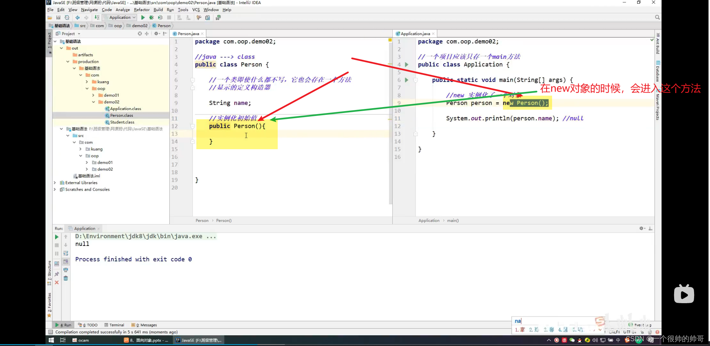This screenshot has width=710, height=346.
Task: Close the Person.java tab
Action: [x=202, y=34]
